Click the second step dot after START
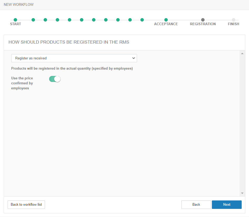 pyautogui.click(x=33, y=20)
